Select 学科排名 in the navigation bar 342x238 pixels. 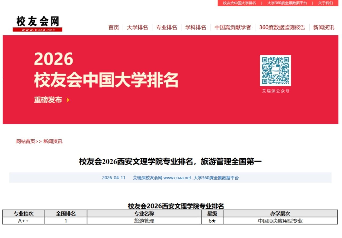click(196, 27)
